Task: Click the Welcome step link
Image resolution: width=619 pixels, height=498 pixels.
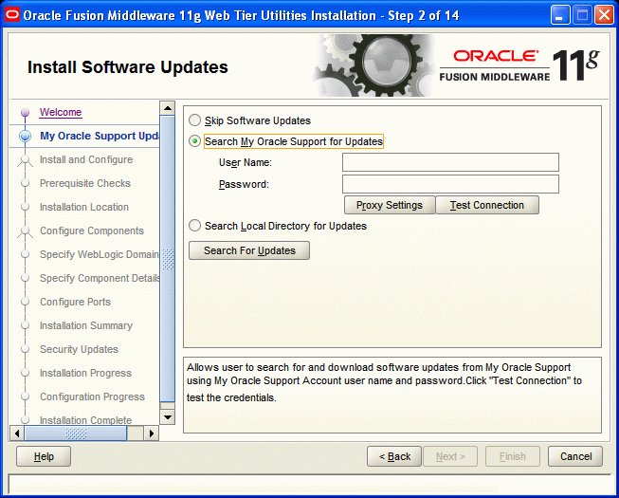Action: pos(61,112)
